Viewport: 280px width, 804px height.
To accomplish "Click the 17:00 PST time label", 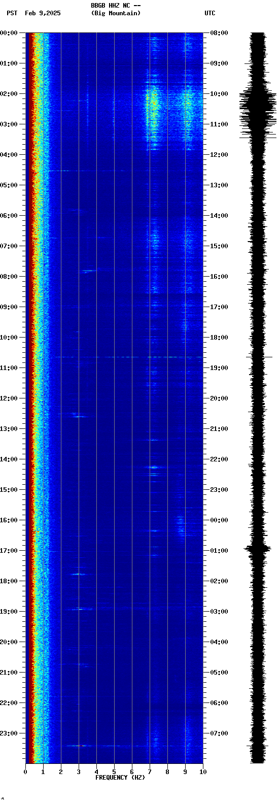I will click(9, 551).
